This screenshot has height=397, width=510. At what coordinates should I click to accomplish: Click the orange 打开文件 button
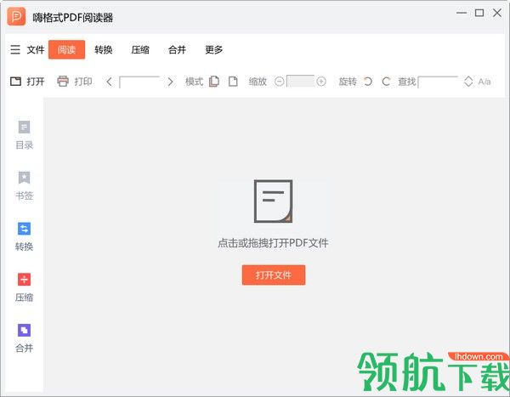(274, 275)
